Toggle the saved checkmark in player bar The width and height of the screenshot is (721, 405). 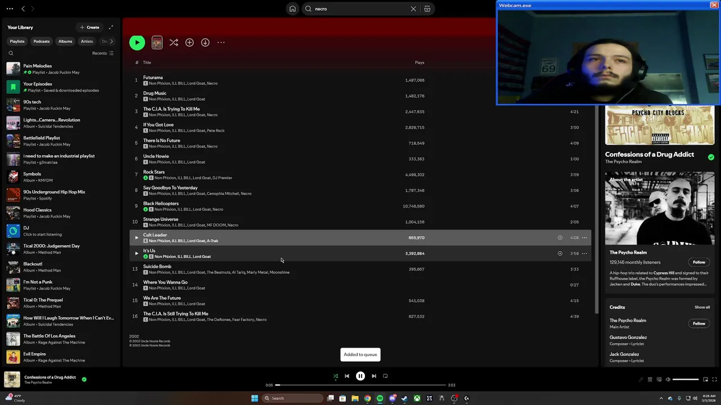coord(84,379)
